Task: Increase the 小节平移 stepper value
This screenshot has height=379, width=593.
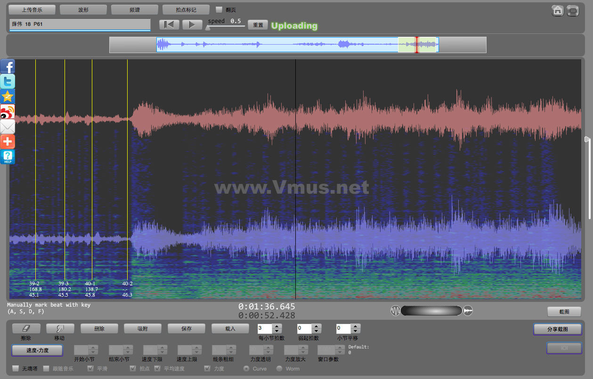Action: tap(356, 326)
